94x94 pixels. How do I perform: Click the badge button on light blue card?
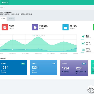[x=54, y=63]
